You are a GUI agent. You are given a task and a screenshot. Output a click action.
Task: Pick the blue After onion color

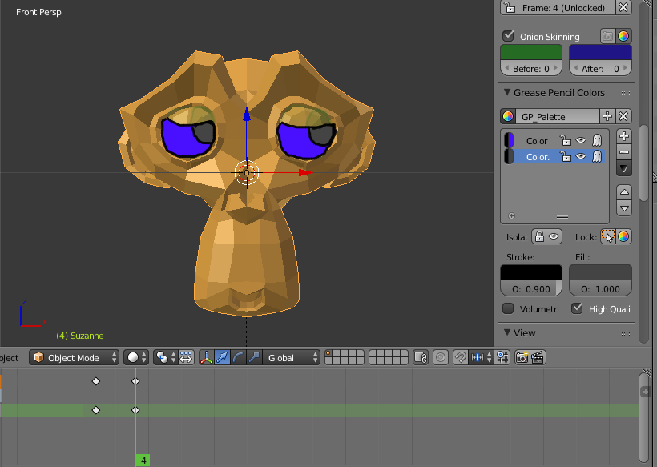[600, 52]
